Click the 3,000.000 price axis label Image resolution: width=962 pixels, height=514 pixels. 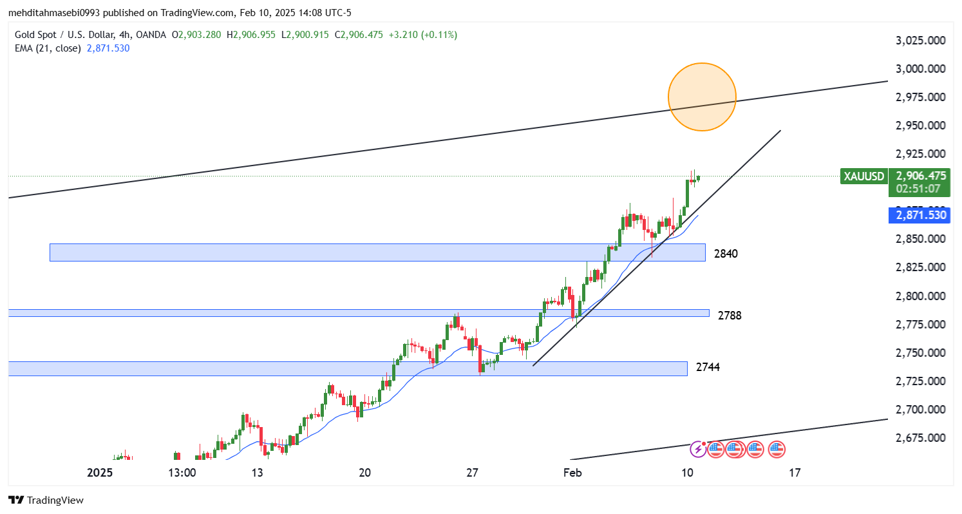click(921, 69)
